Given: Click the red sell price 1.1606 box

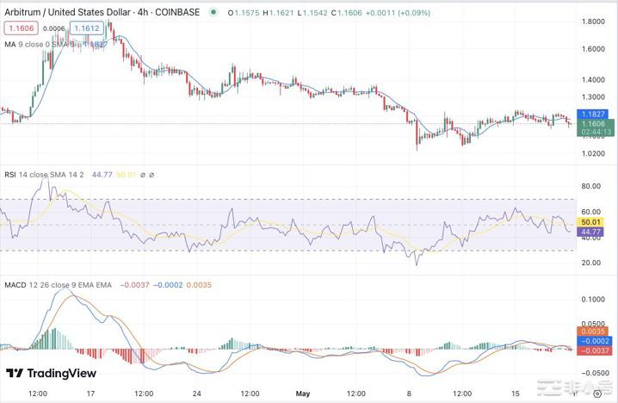Looking at the screenshot, I should [19, 28].
